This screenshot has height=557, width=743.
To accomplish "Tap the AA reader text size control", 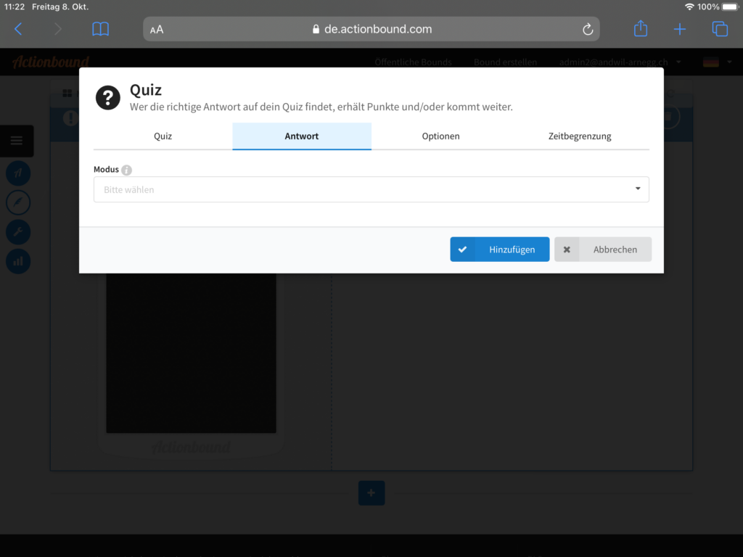I will click(157, 30).
